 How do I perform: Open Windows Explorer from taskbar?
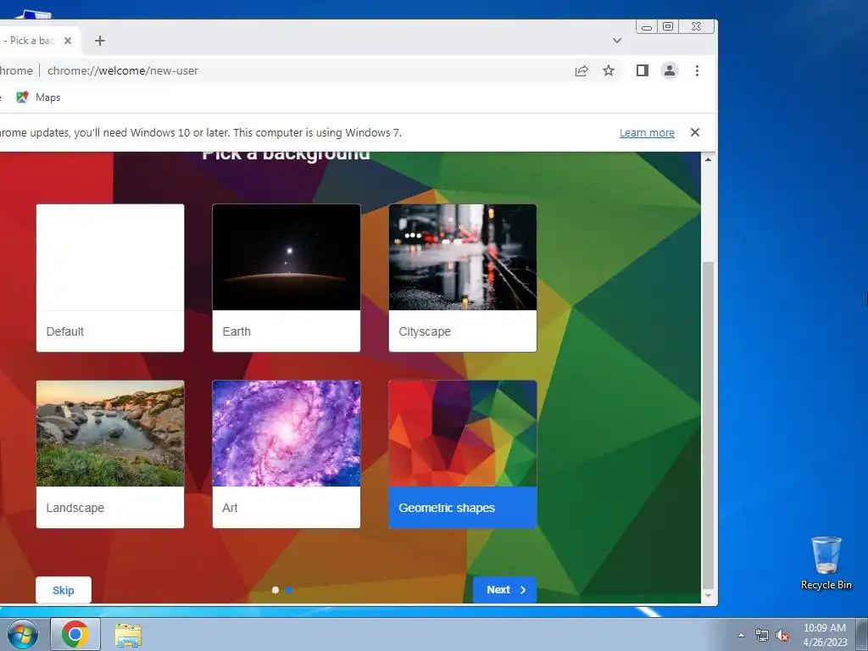coord(128,634)
